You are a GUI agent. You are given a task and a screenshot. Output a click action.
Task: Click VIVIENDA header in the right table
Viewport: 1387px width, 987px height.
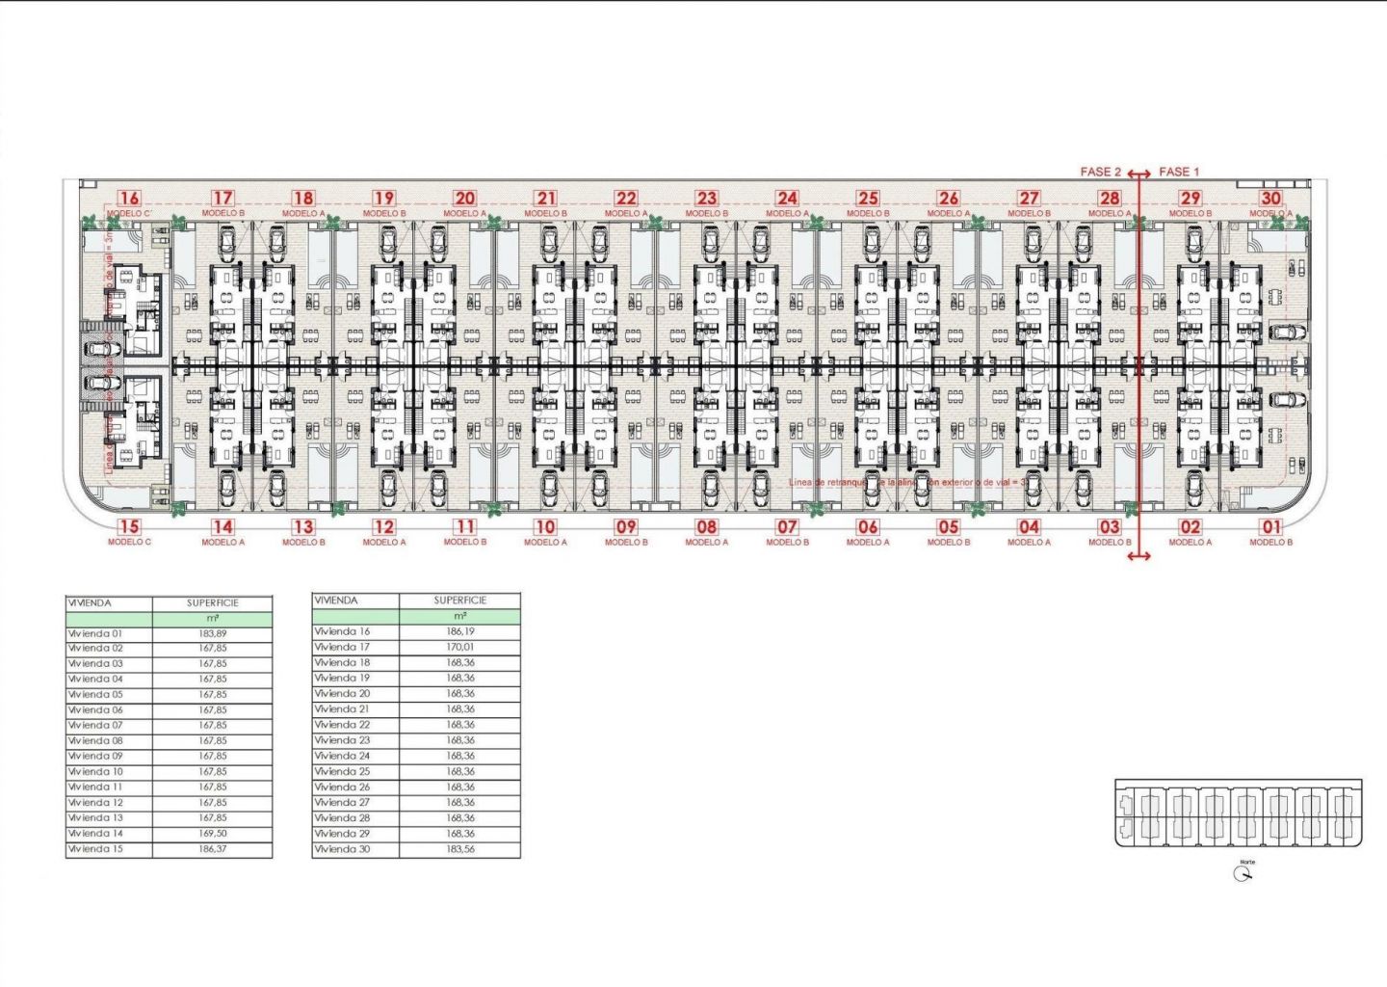pos(336,600)
